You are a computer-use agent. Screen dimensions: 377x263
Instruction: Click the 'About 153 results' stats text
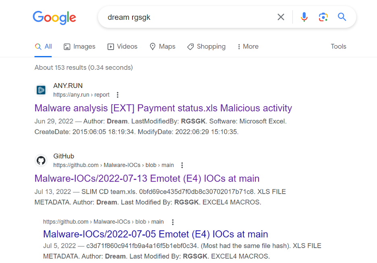point(84,68)
